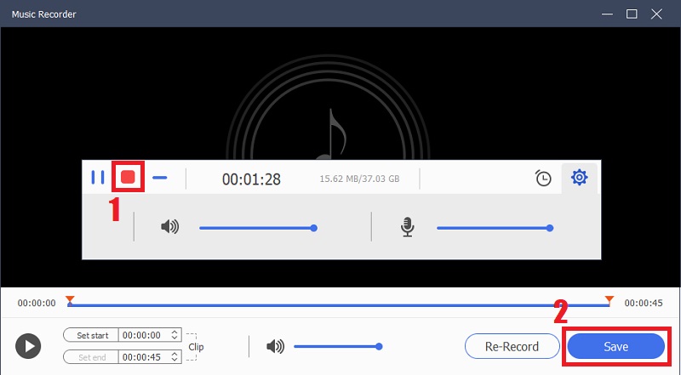681x375 pixels.
Task: Decrease the end time with the stepper arrow
Action: click(175, 360)
